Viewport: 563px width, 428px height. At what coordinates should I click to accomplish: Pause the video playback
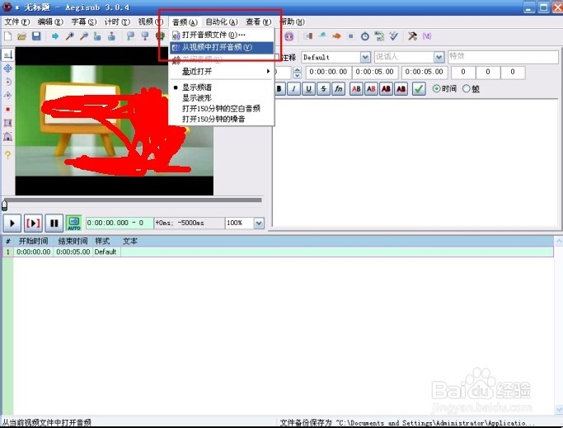click(x=54, y=223)
